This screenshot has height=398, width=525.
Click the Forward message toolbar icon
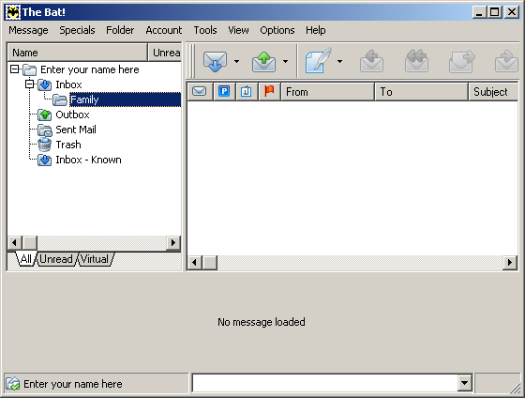pos(461,61)
